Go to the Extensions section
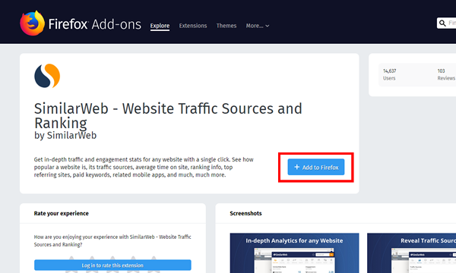The image size is (456, 273). (193, 26)
